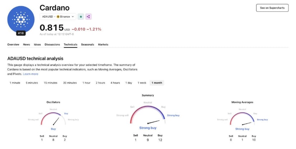This screenshot has width=296, height=149.
Task: Click the 0.815 price value
Action: pos(52,28)
